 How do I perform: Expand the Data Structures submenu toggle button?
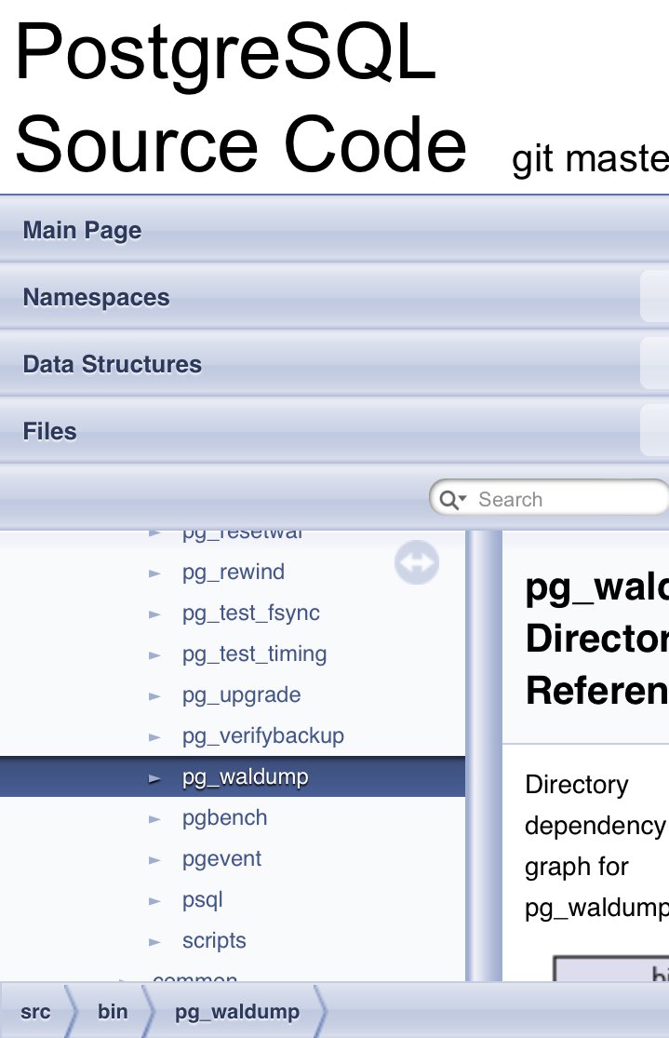[654, 363]
